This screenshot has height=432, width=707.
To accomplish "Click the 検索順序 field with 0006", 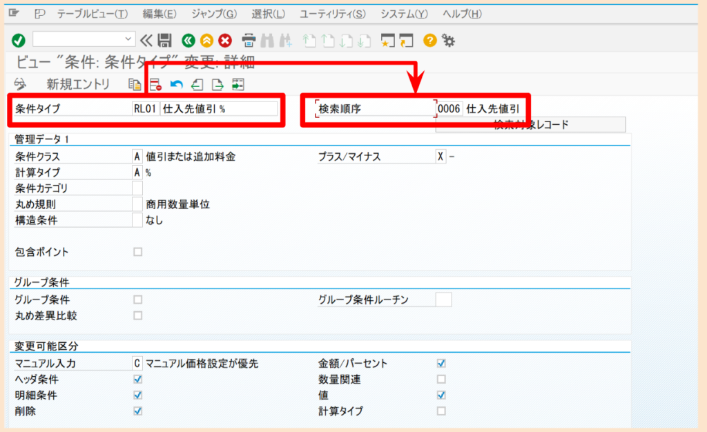I will [449, 108].
